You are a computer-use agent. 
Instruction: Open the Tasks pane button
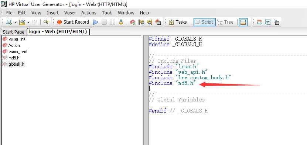click(178, 22)
